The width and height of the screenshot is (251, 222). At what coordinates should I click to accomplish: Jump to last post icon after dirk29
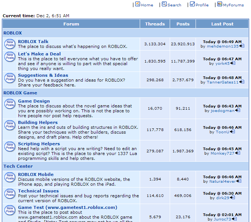tap(232, 198)
